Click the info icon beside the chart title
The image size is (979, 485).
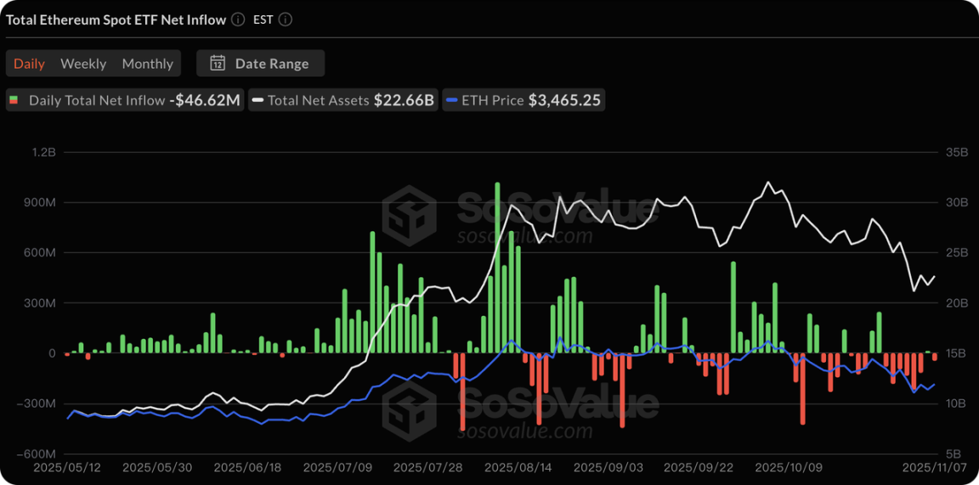tap(238, 20)
